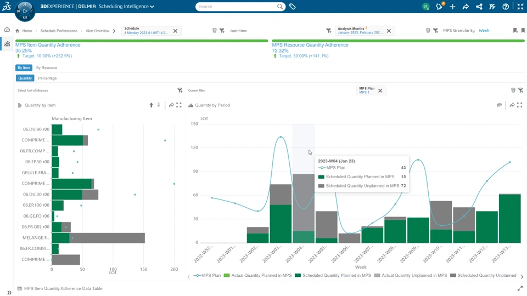Toggle hidden series eye icon on period chart
This screenshot has width=527, height=296.
[499, 105]
